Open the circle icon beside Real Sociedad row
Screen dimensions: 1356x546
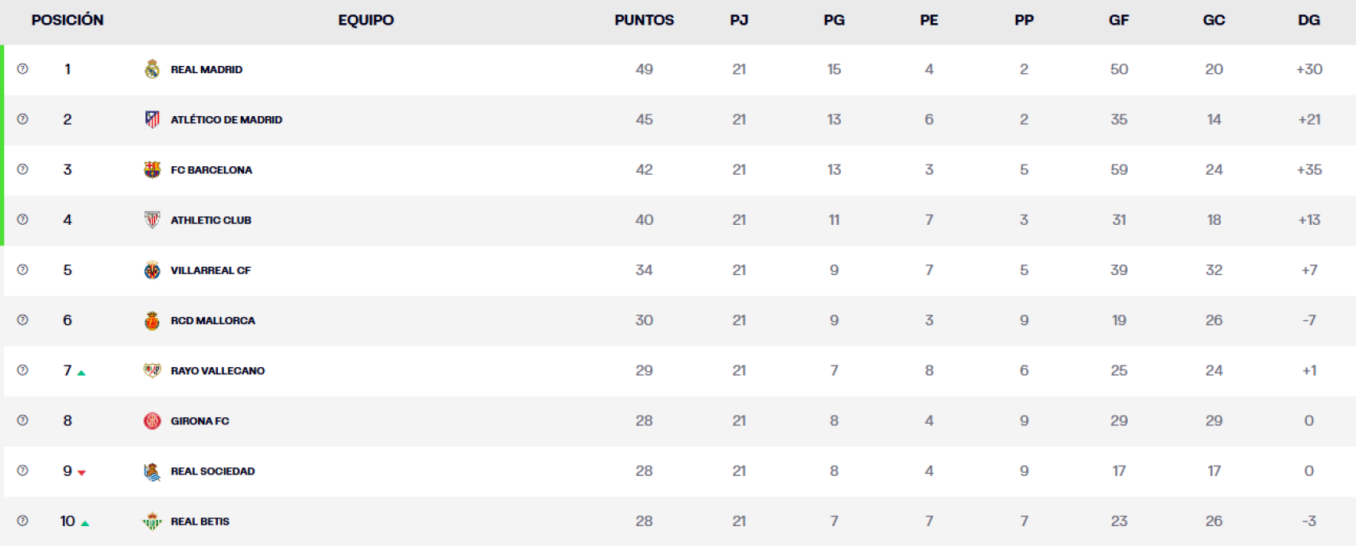[22, 470]
